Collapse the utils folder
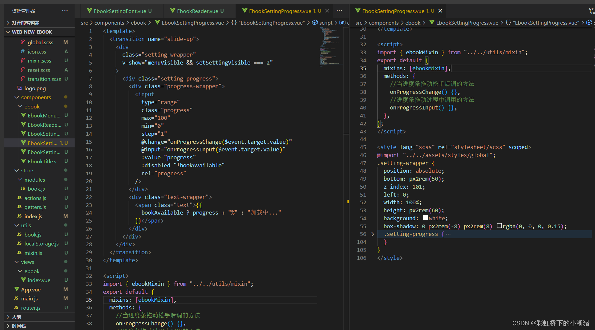 tap(26, 225)
